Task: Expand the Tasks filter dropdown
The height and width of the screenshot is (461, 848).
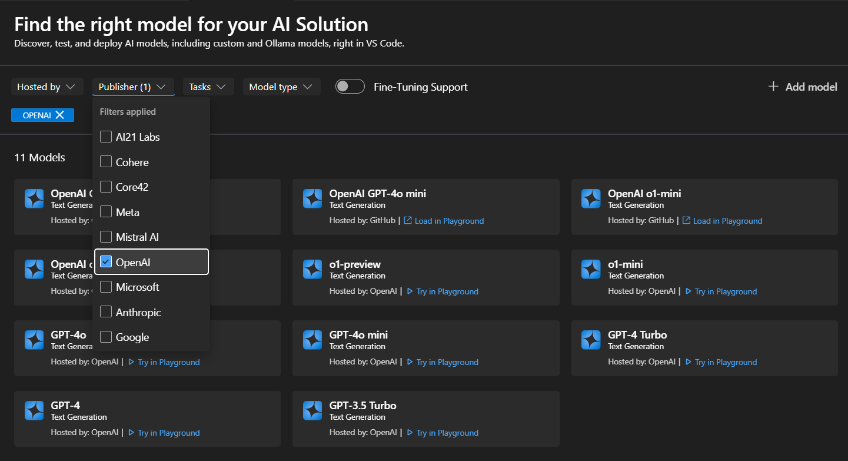Action: click(x=208, y=87)
